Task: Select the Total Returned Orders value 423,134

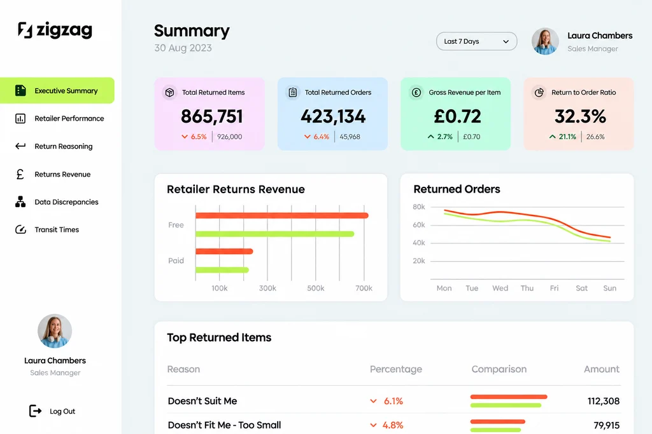Action: [x=333, y=116]
